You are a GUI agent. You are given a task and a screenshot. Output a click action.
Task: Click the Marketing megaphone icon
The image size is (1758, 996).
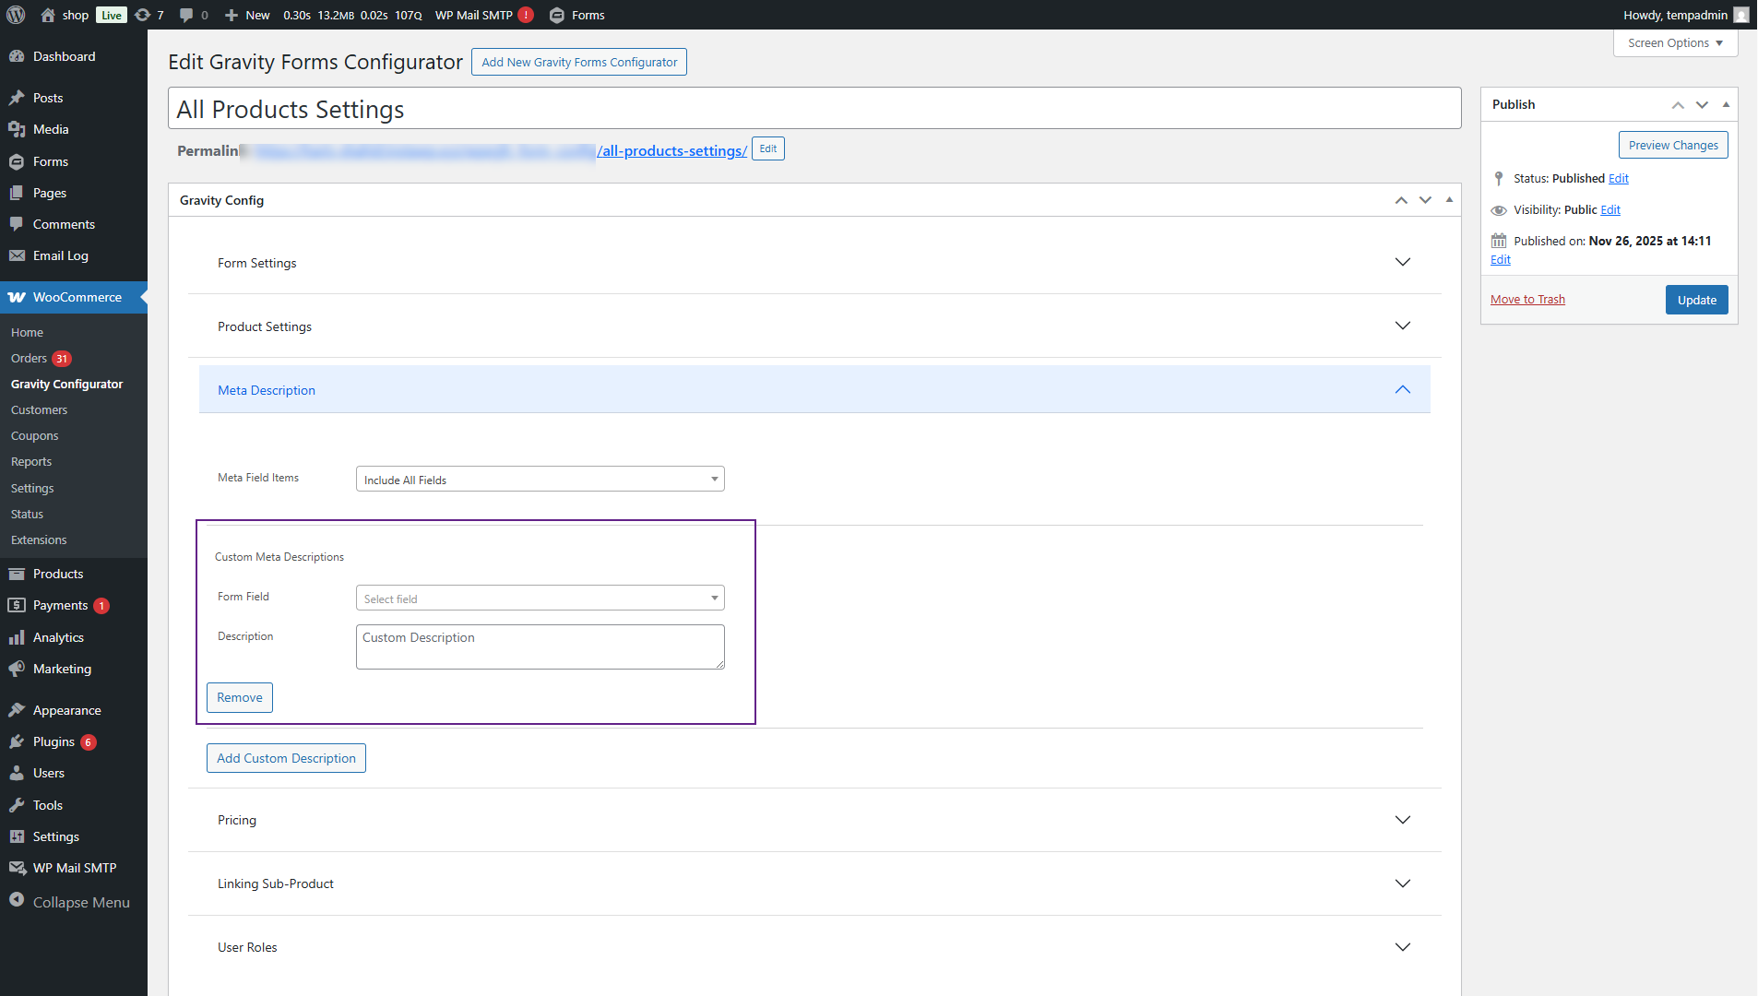pos(17,669)
